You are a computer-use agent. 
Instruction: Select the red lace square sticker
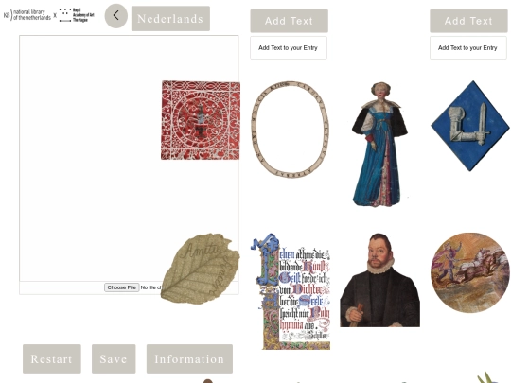201,120
